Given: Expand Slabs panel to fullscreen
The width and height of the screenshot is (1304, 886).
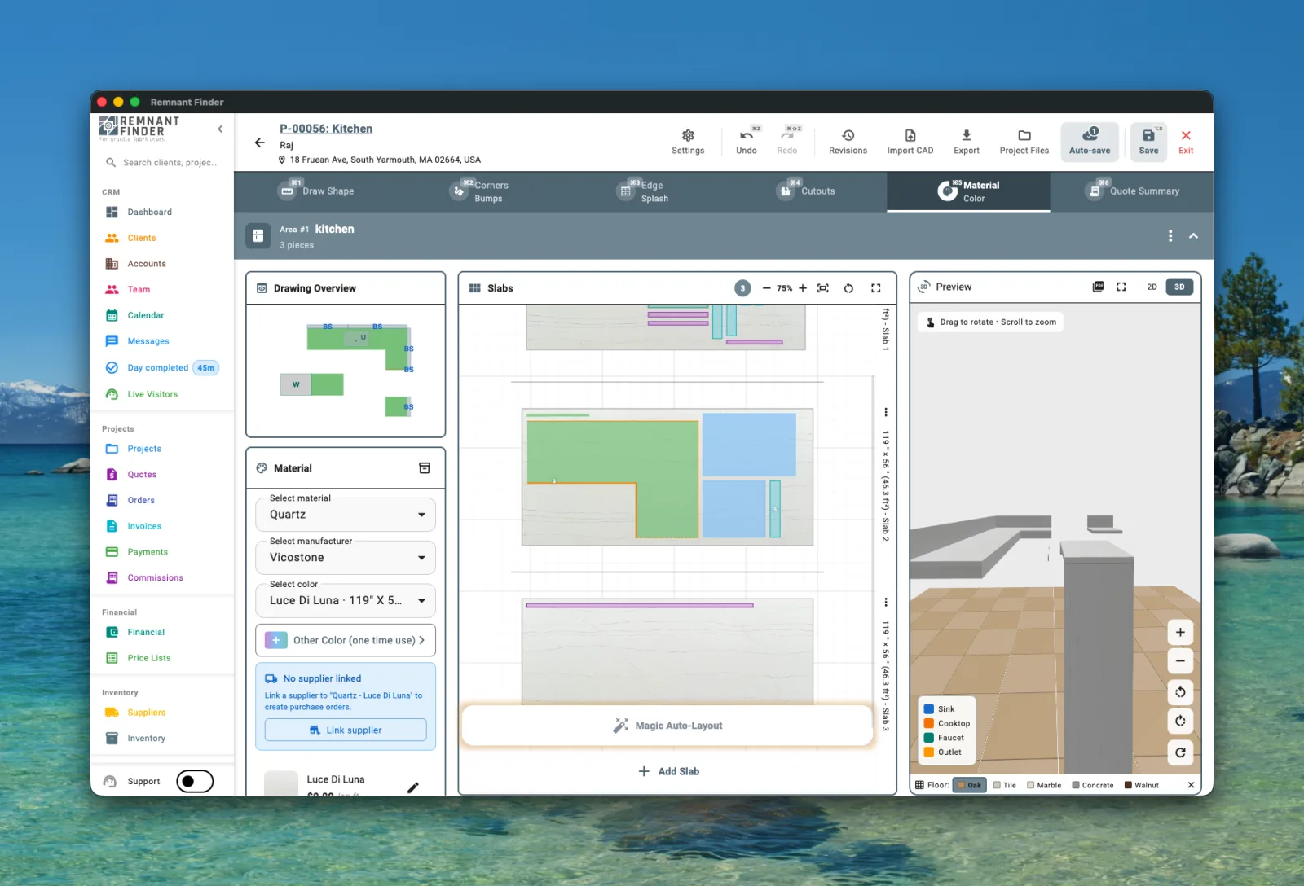Looking at the screenshot, I should 876,288.
